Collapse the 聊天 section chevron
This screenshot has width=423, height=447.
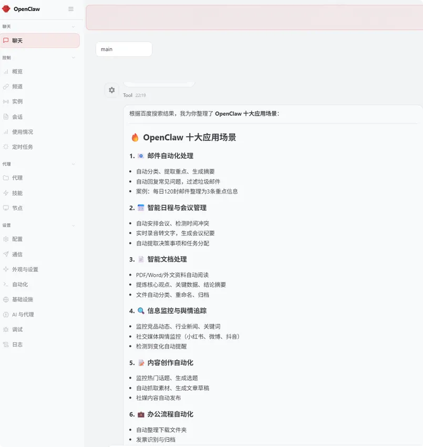click(x=73, y=26)
